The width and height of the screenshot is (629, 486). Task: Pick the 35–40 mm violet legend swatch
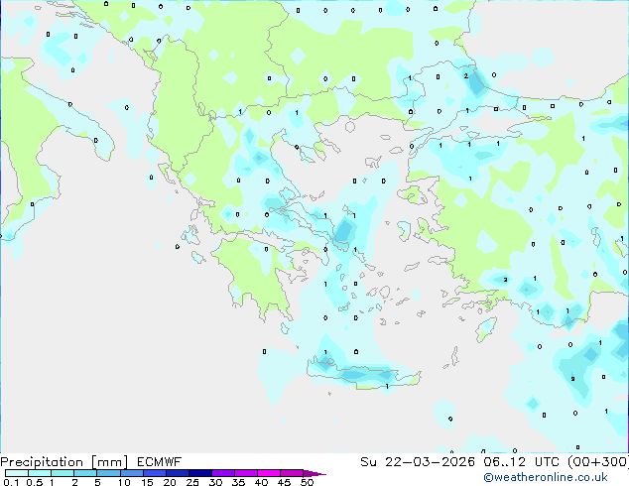[x=246, y=473]
